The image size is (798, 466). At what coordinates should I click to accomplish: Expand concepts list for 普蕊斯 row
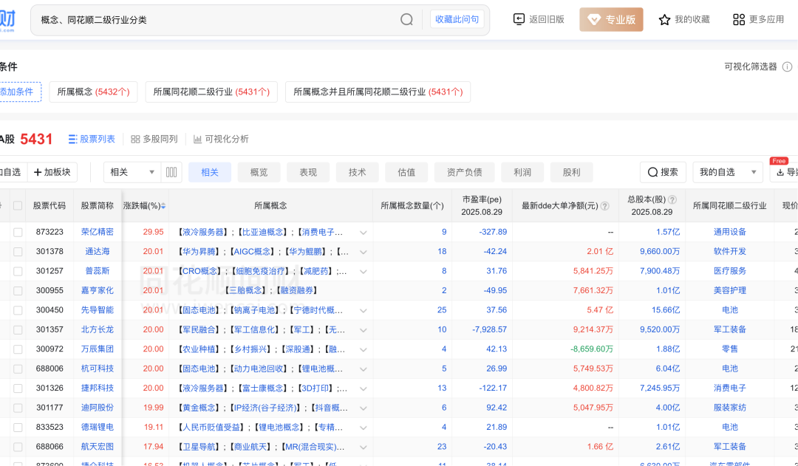click(x=364, y=272)
